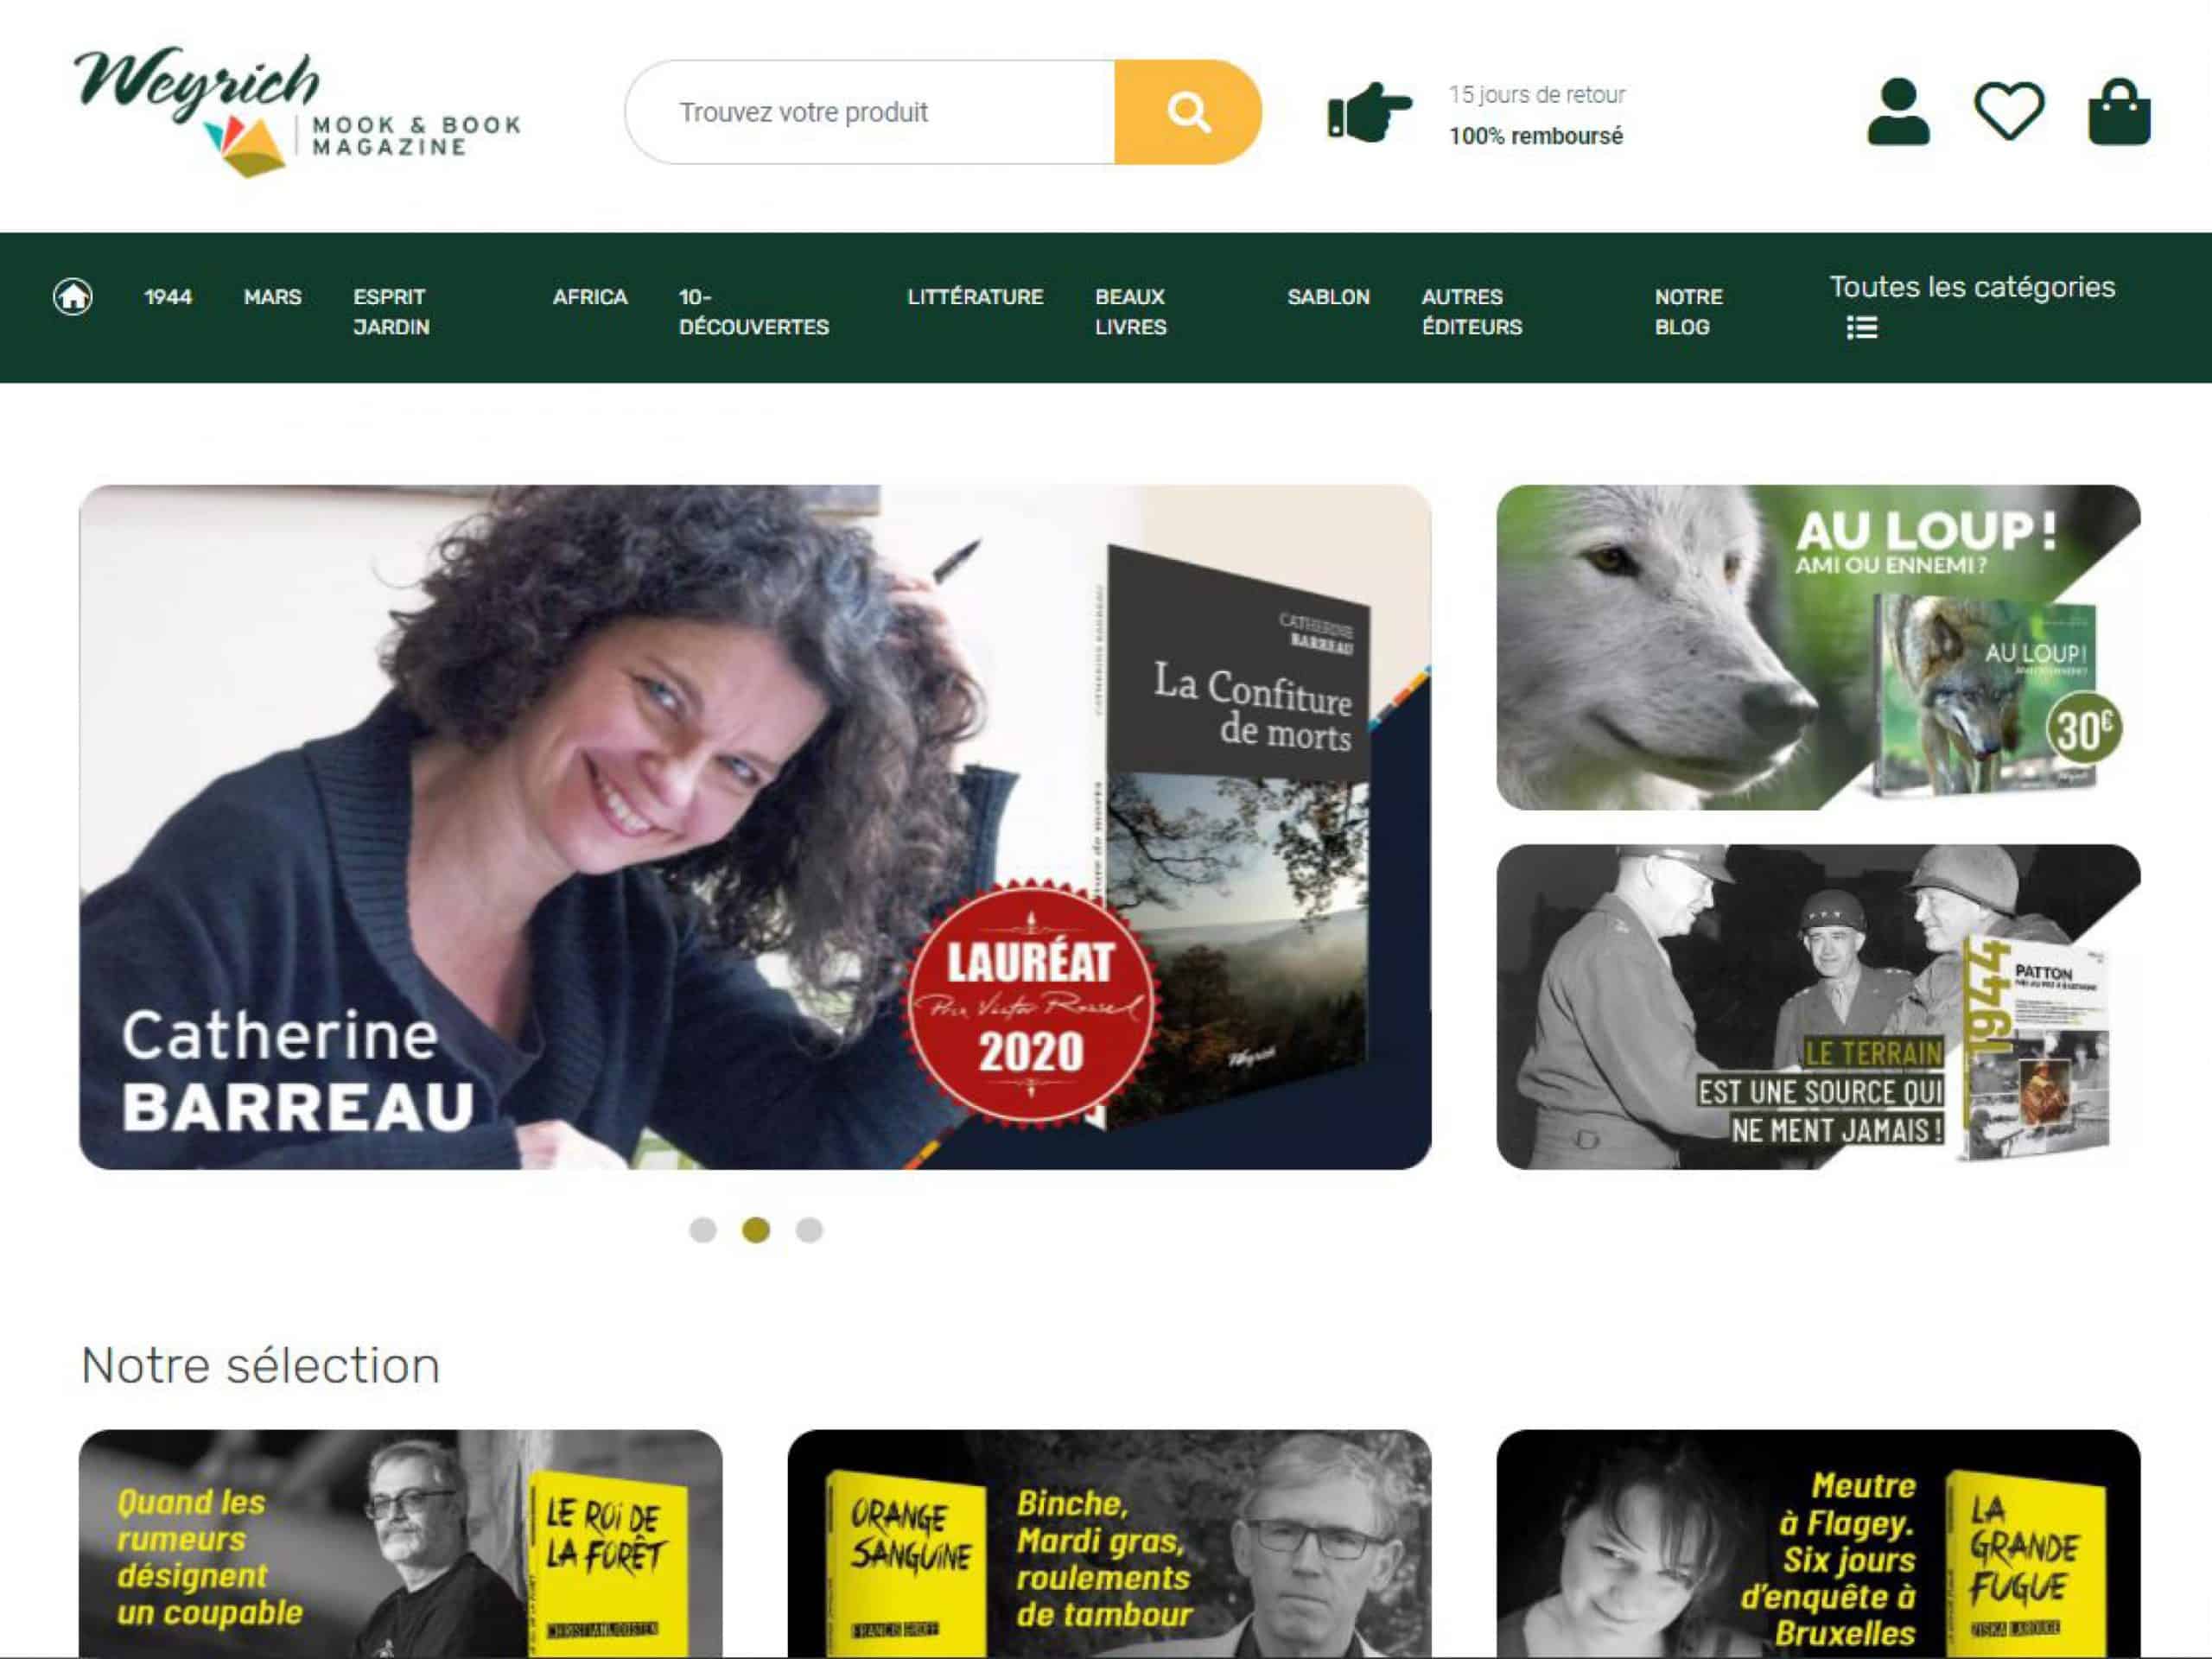Click the Weyrich Mook & Book logo

click(x=297, y=111)
